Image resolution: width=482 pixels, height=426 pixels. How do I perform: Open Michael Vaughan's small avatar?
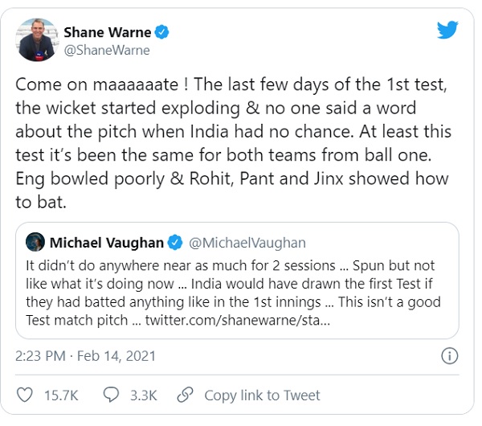click(x=35, y=243)
